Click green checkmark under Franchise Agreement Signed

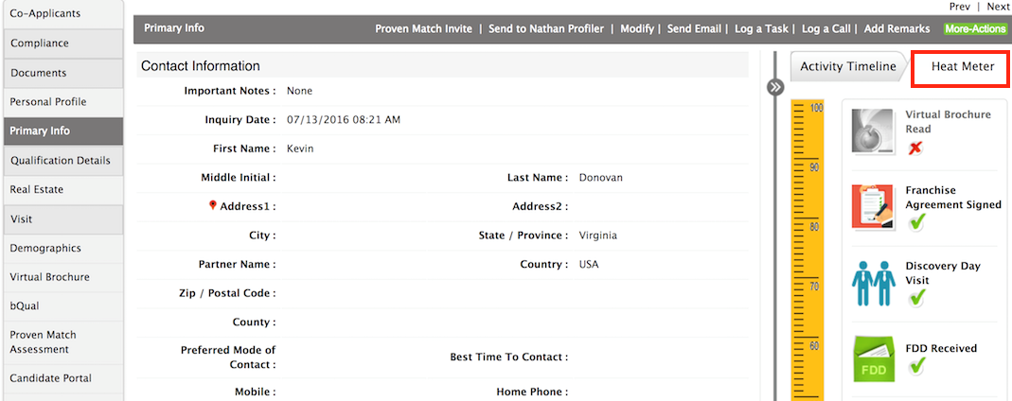916,223
